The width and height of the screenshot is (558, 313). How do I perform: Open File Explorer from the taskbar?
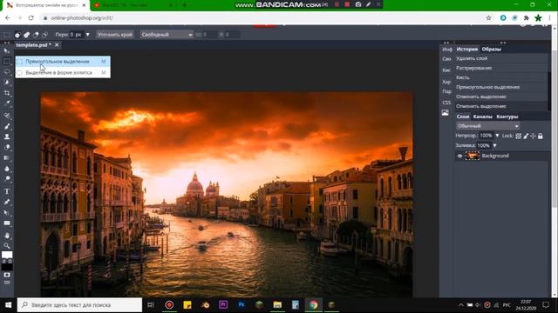[x=277, y=305]
